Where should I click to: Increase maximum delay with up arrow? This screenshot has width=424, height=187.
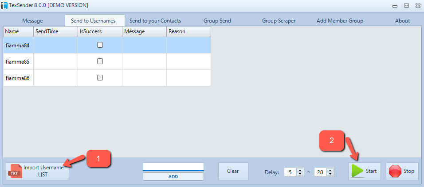click(330, 170)
